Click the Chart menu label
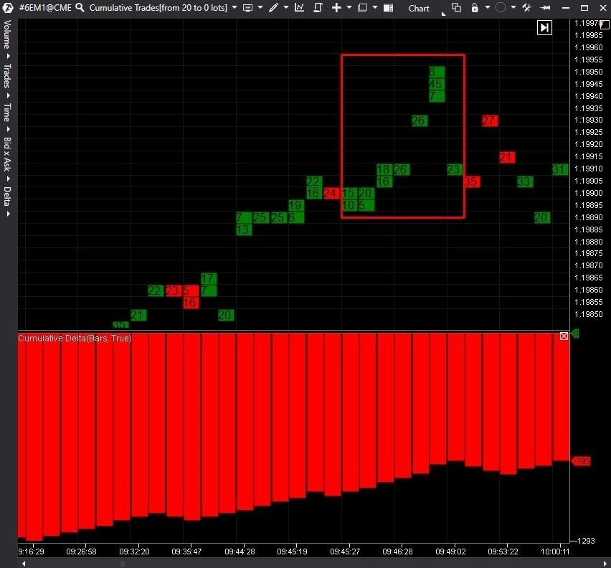The width and height of the screenshot is (611, 568). click(419, 8)
